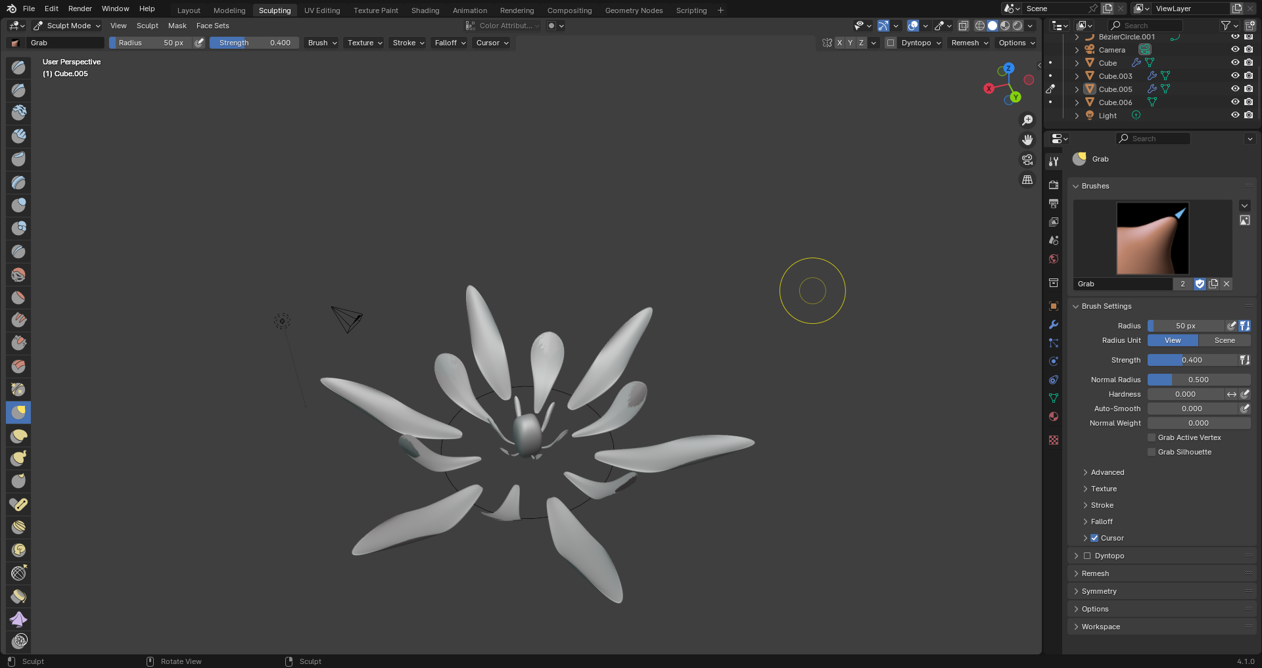Select the Clay Strips brush tool

[x=18, y=136]
